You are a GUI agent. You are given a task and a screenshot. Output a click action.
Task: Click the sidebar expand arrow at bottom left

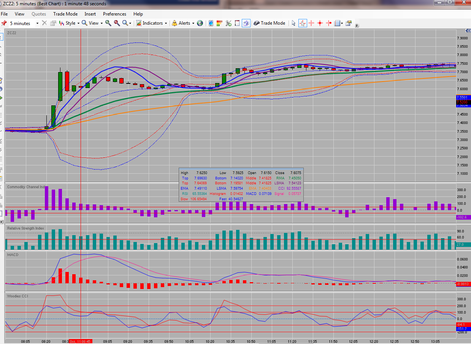pos(2,222)
